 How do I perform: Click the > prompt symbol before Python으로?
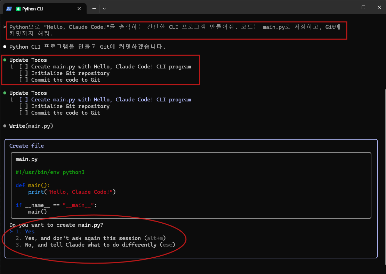[5, 27]
